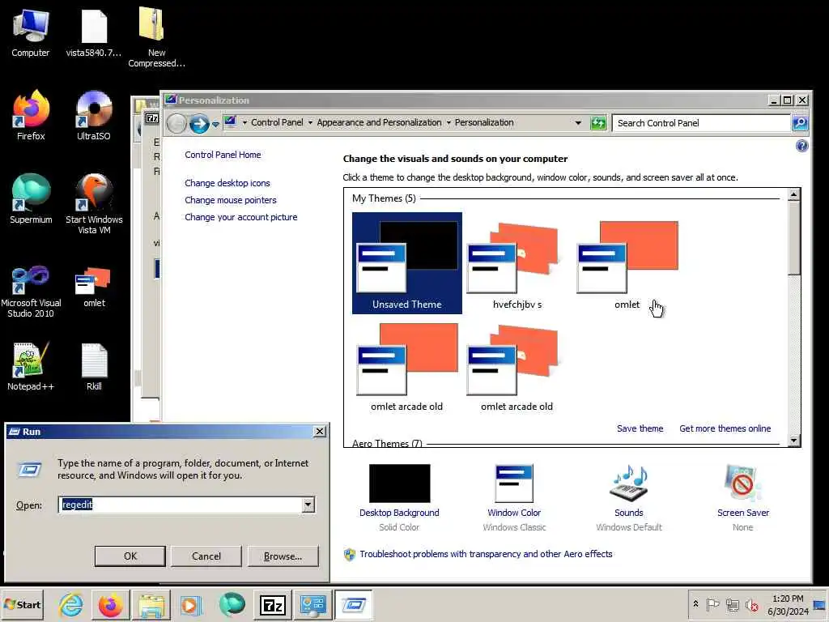
Task: Select the Start Windows Vista VM icon
Action: point(94,203)
